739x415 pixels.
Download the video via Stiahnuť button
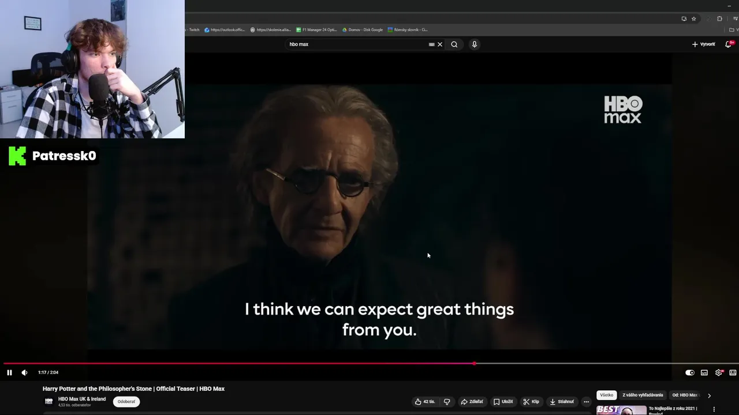pyautogui.click(x=562, y=402)
